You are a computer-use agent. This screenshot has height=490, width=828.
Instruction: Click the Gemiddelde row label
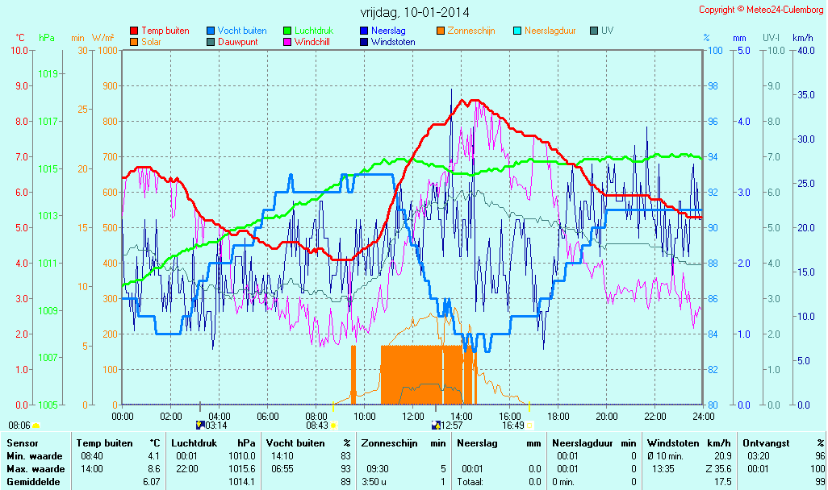pos(36,481)
